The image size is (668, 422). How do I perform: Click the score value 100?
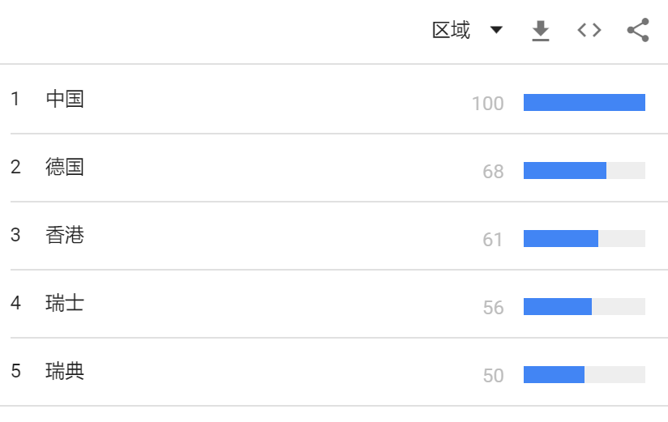(x=488, y=104)
